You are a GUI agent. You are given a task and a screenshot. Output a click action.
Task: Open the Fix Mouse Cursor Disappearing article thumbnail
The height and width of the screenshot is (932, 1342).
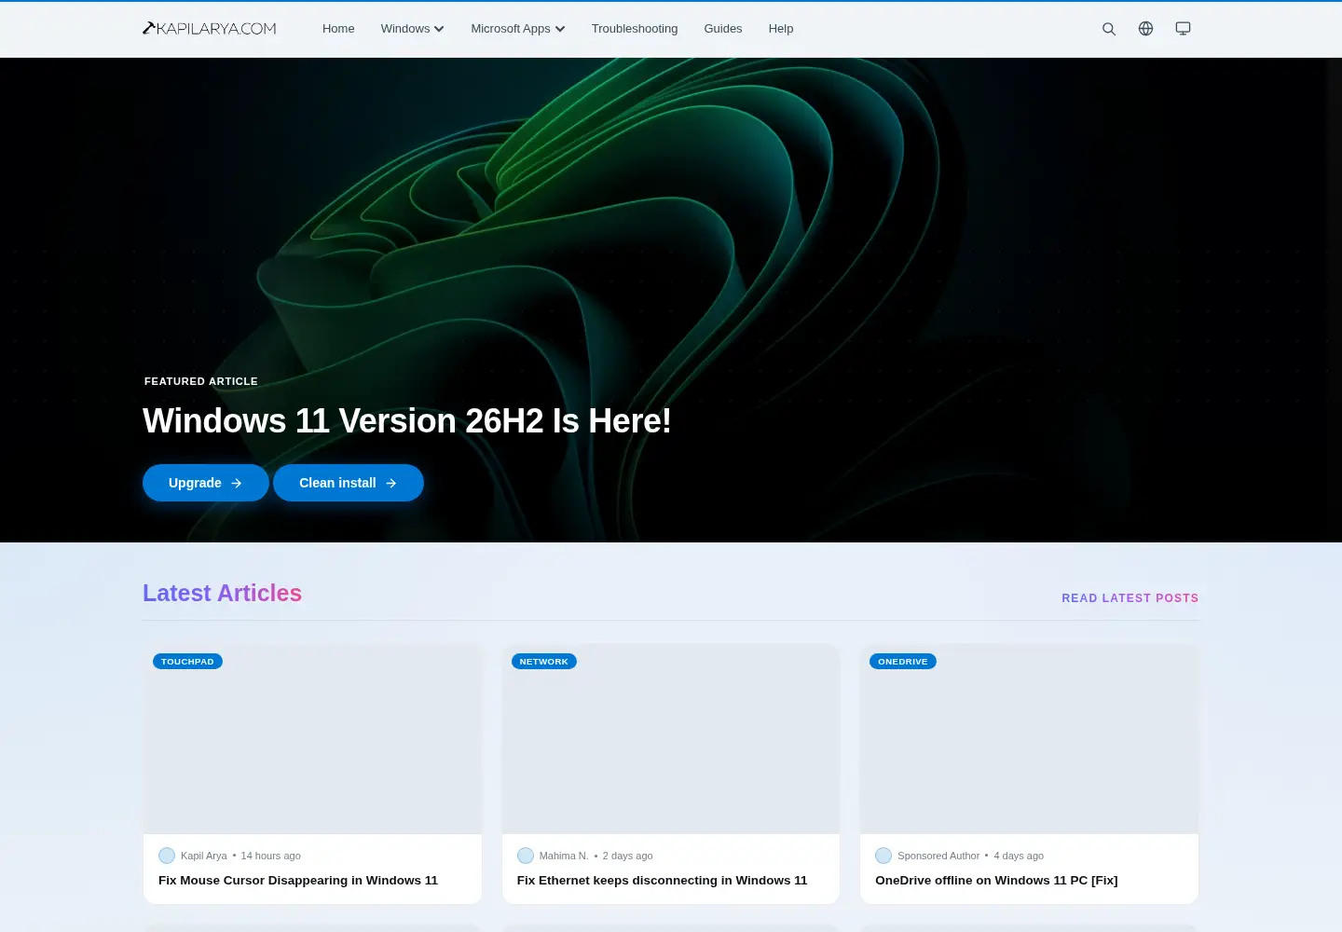[312, 739]
